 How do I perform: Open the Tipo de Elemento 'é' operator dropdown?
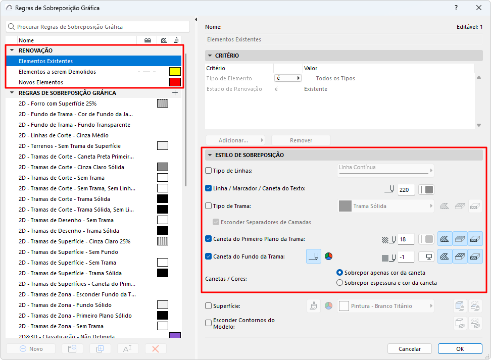[x=288, y=78]
